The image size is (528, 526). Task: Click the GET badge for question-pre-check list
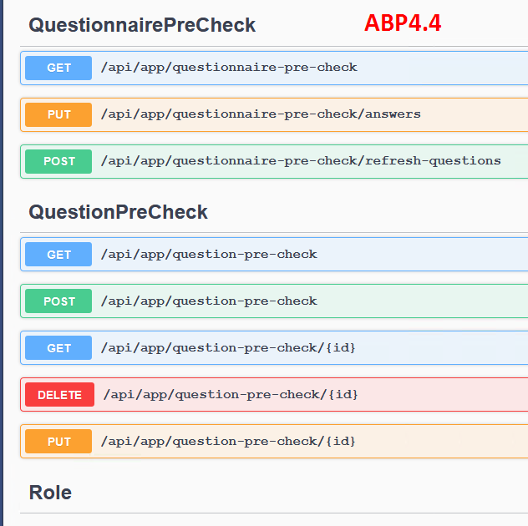[58, 255]
